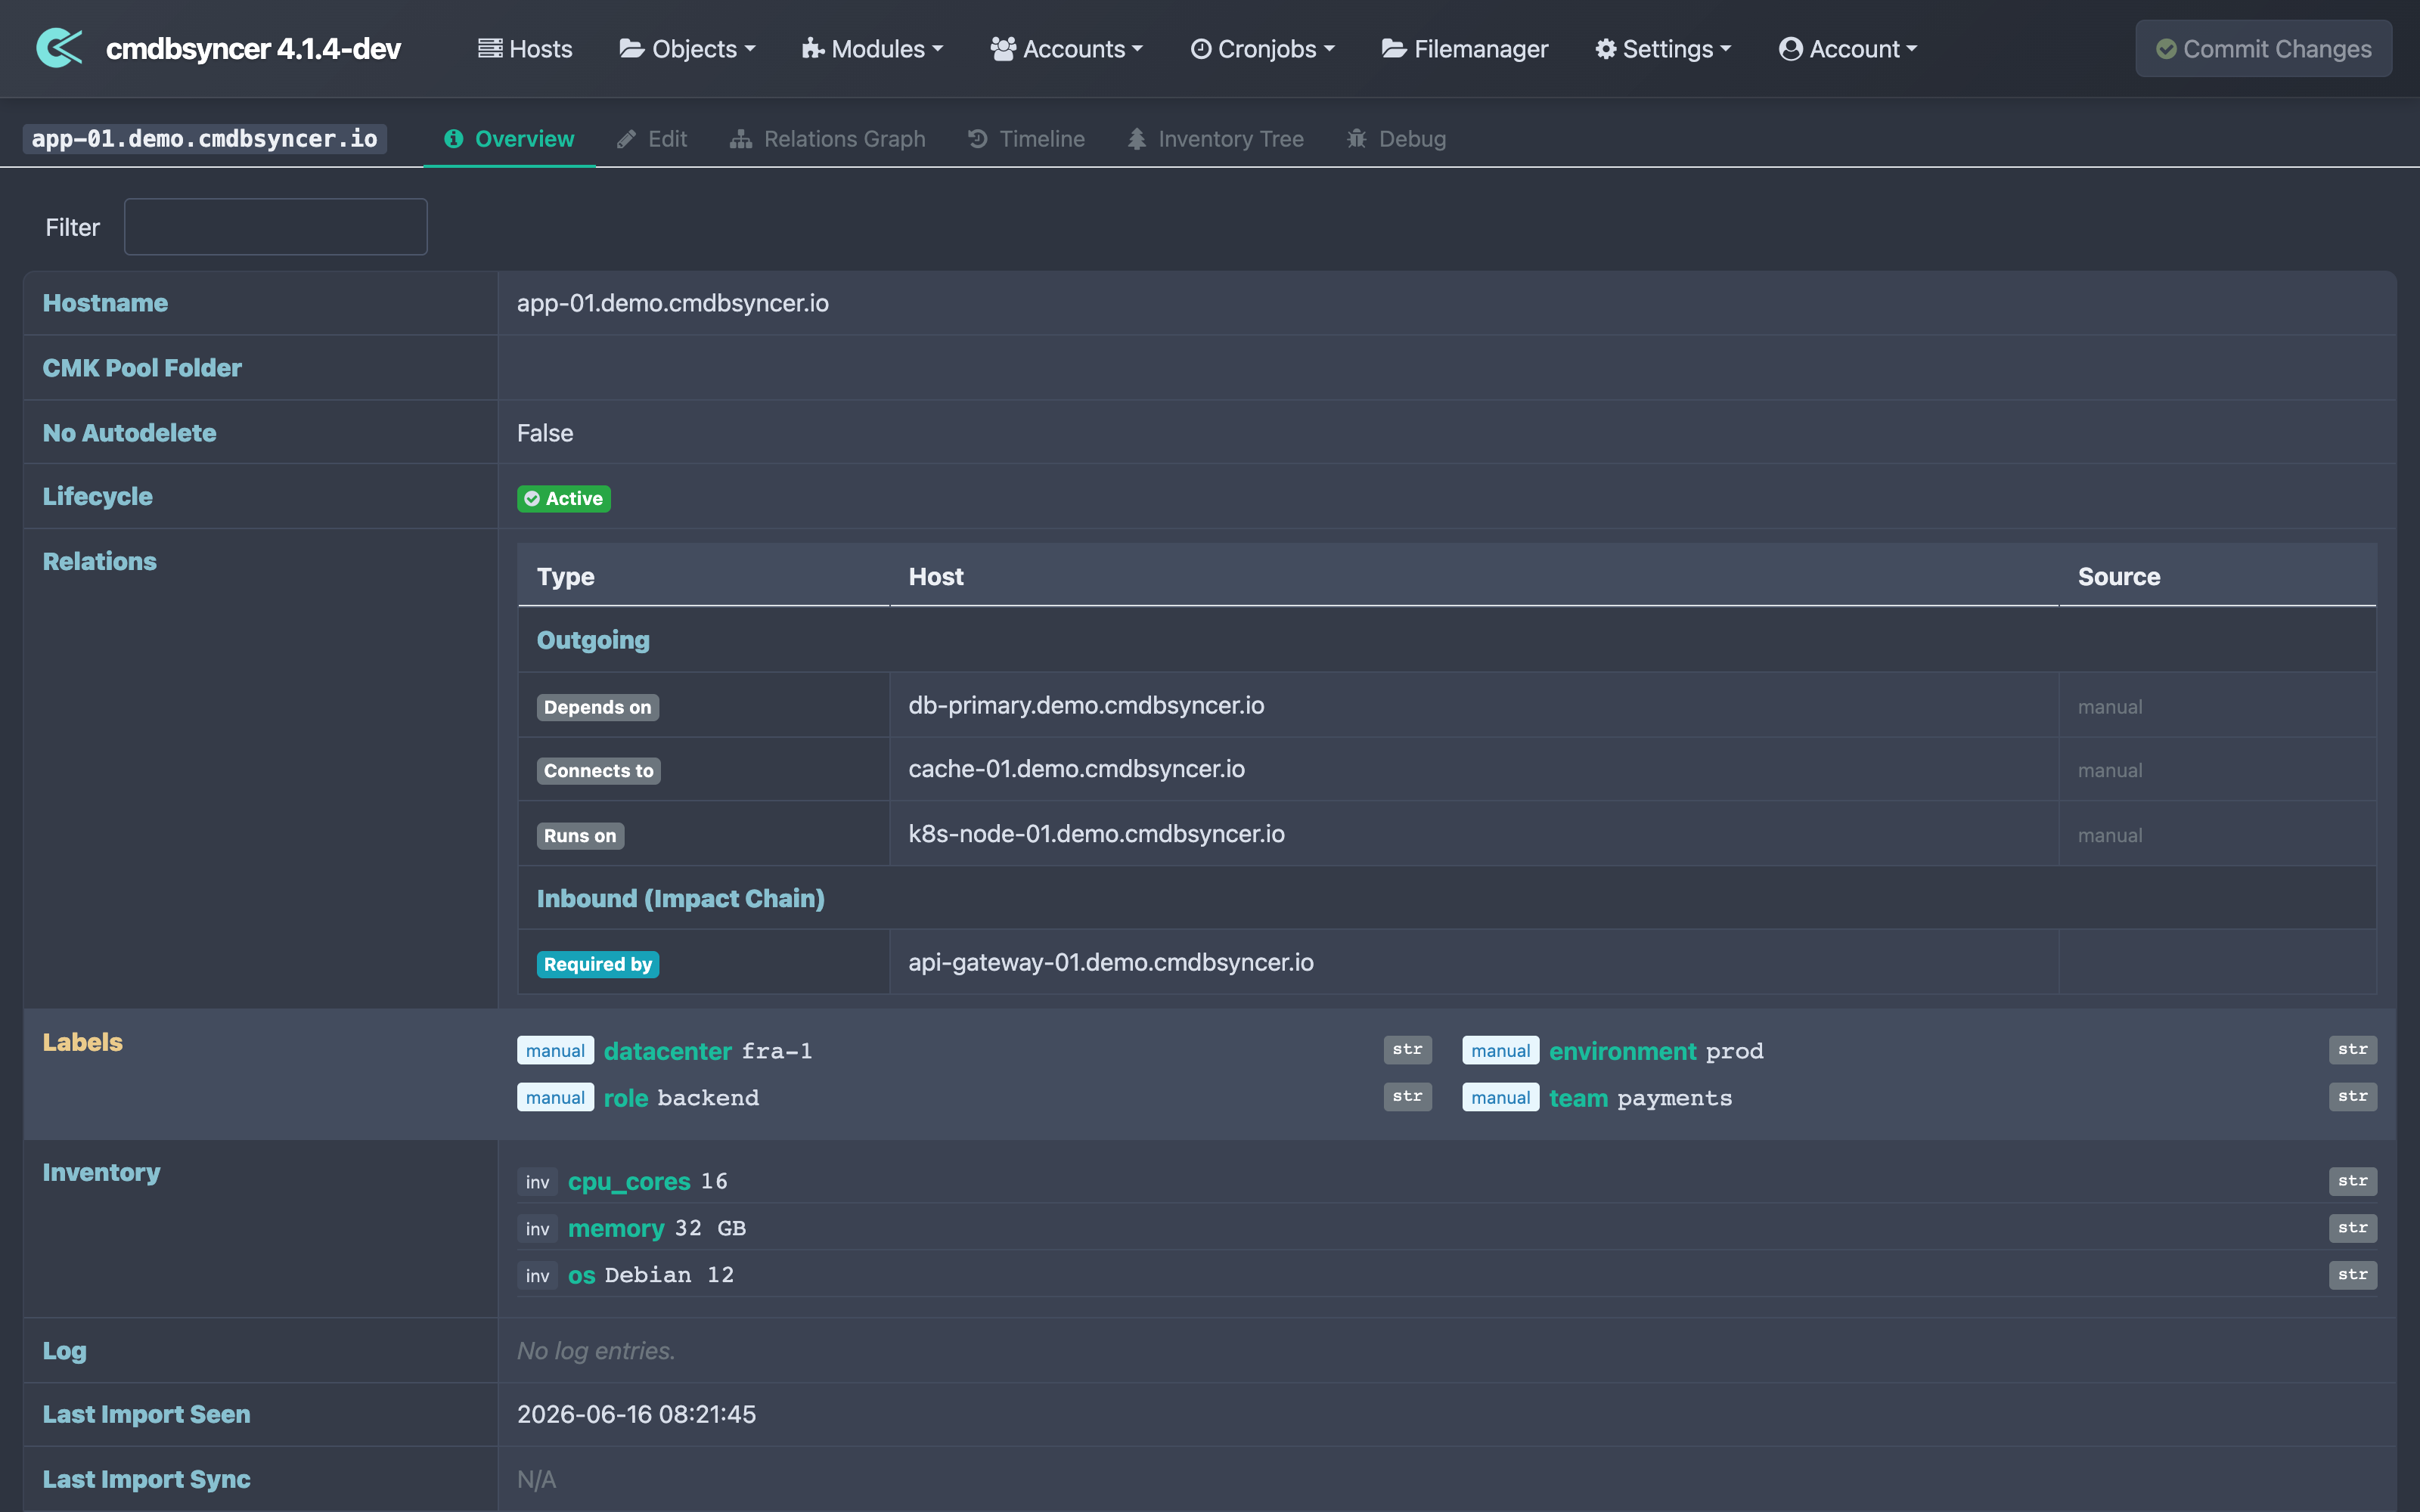The image size is (2420, 1512).
Task: Open the Inventory Tree tab
Action: (1215, 139)
